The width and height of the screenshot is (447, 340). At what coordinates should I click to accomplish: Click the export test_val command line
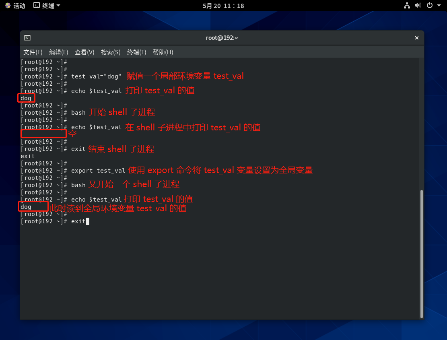click(x=98, y=171)
